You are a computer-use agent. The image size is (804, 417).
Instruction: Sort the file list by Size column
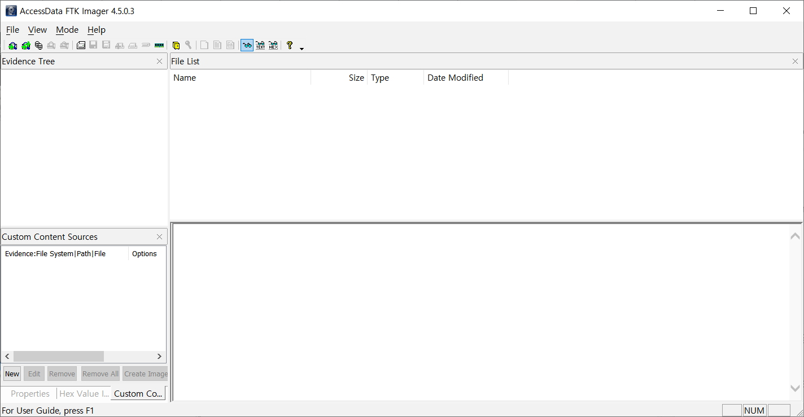339,78
